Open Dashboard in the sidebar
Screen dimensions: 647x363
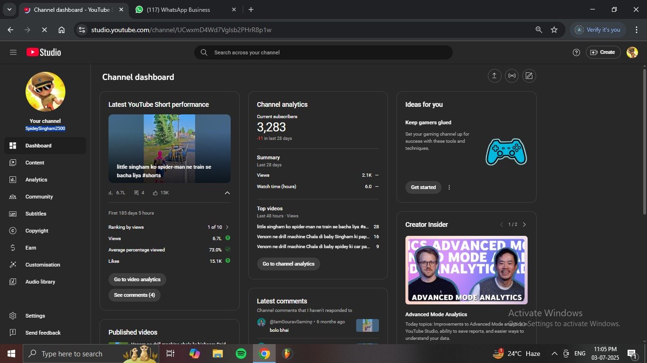tap(45, 146)
